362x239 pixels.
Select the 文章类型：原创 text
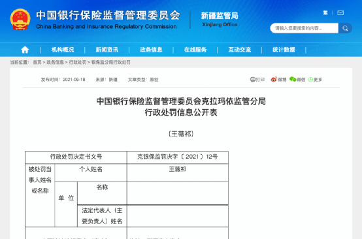tap(143, 80)
